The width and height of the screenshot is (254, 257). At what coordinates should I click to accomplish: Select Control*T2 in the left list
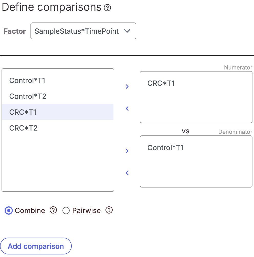click(58, 96)
